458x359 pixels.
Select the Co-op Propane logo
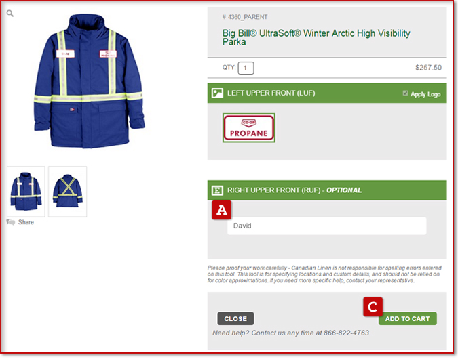tap(249, 128)
